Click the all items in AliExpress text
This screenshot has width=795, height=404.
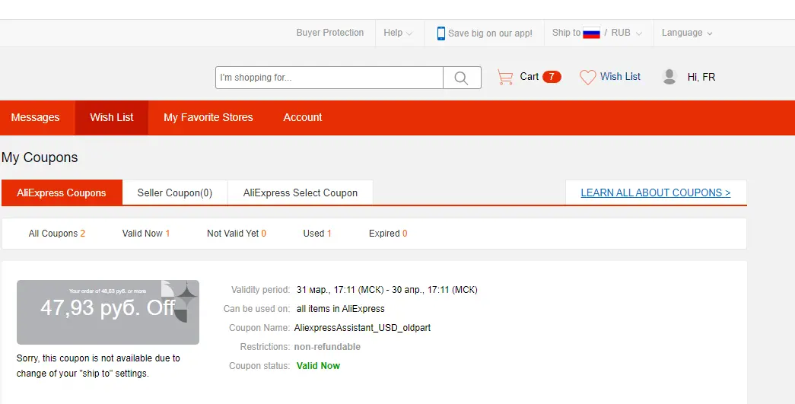click(341, 309)
